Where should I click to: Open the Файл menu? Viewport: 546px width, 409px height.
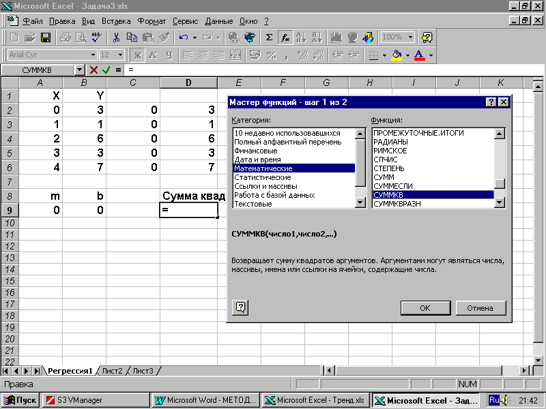(x=32, y=21)
